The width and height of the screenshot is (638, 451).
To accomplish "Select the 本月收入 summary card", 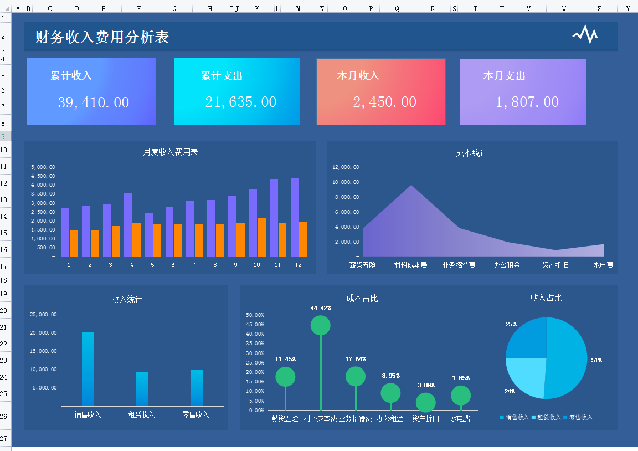I will 380,91.
